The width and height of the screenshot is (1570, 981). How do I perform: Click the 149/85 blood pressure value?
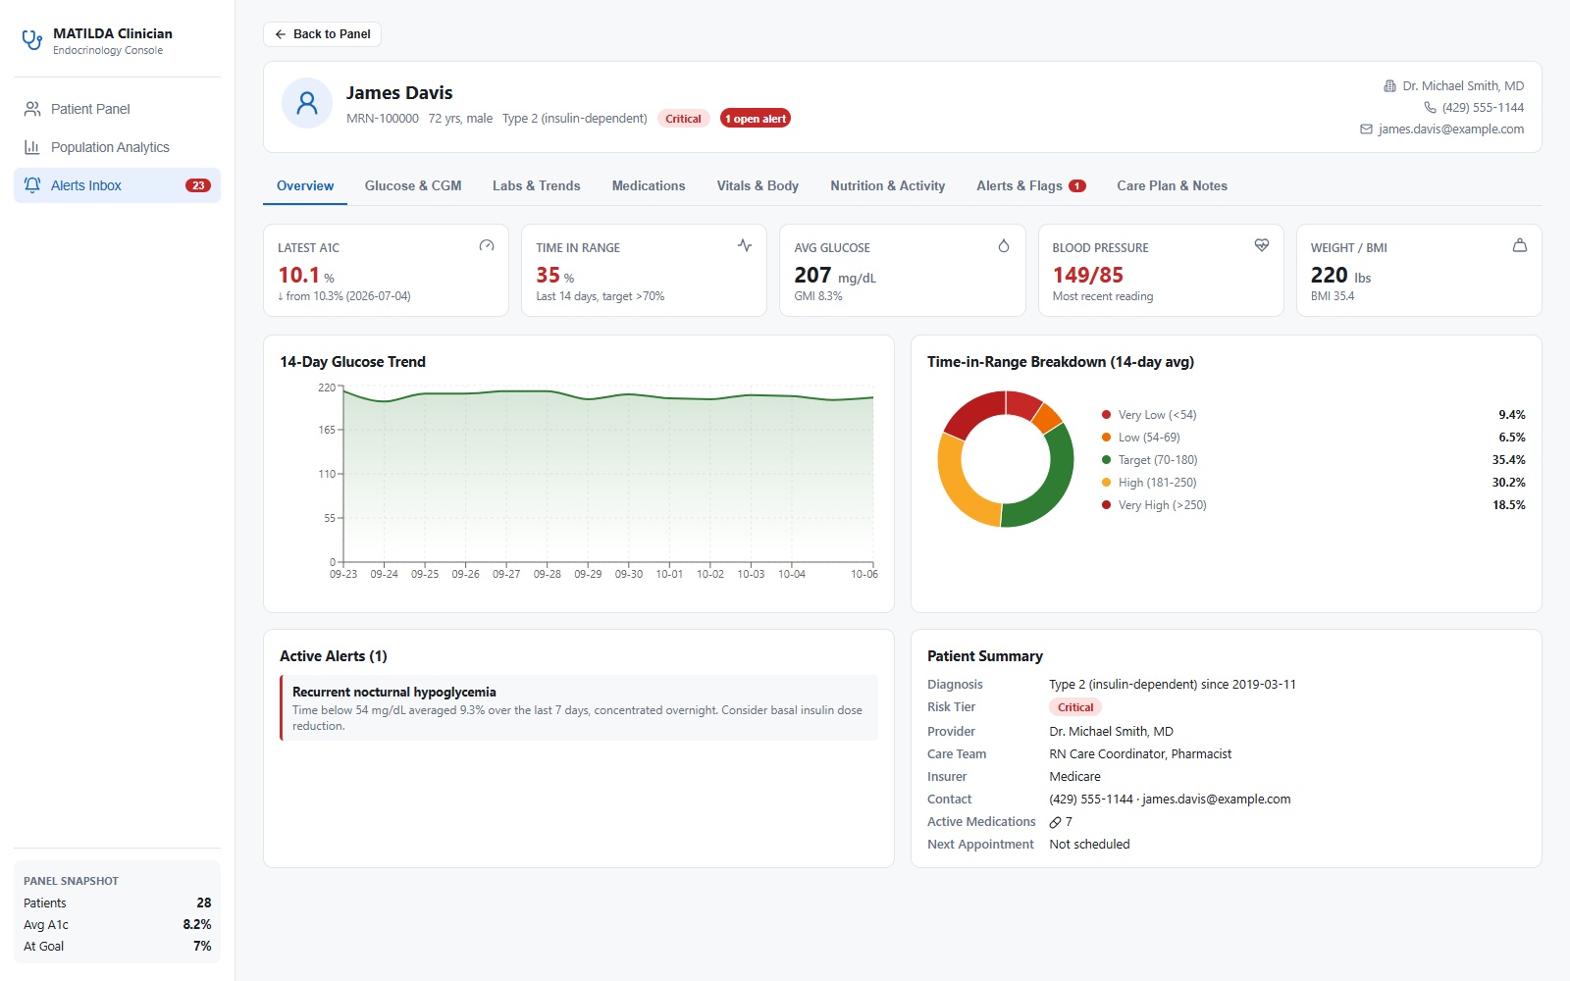[x=1088, y=275]
